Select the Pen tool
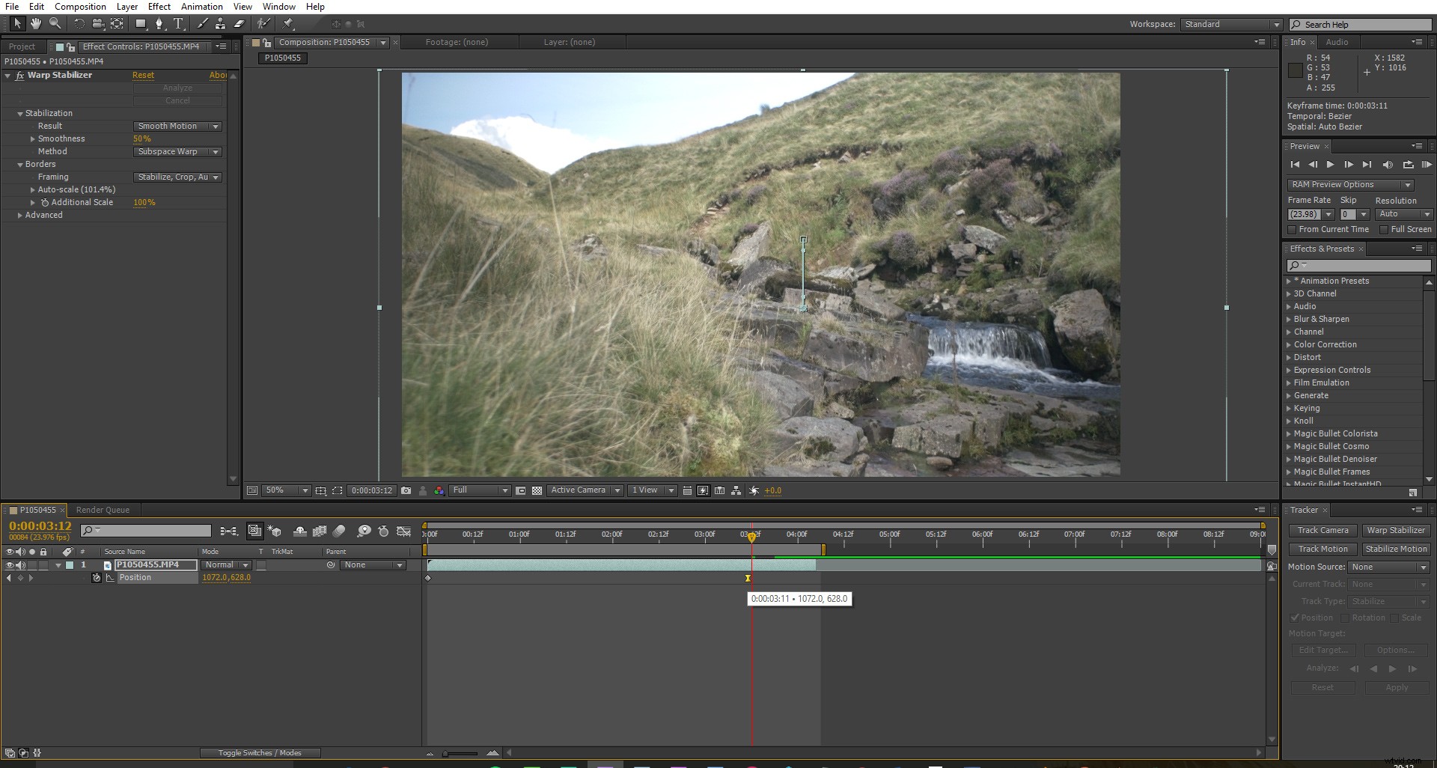 (x=159, y=23)
